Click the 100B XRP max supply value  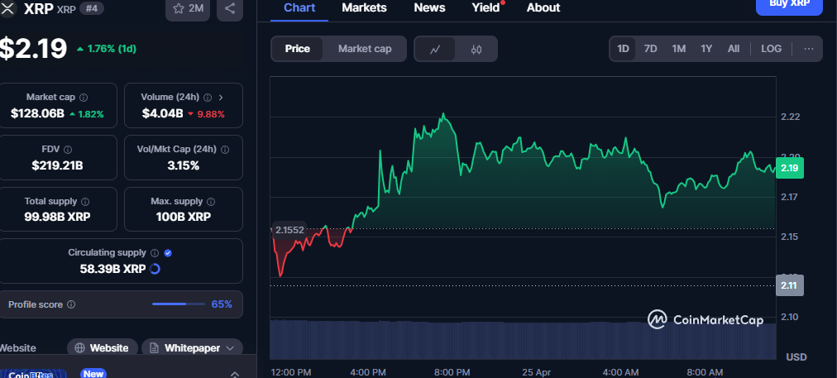click(x=183, y=217)
